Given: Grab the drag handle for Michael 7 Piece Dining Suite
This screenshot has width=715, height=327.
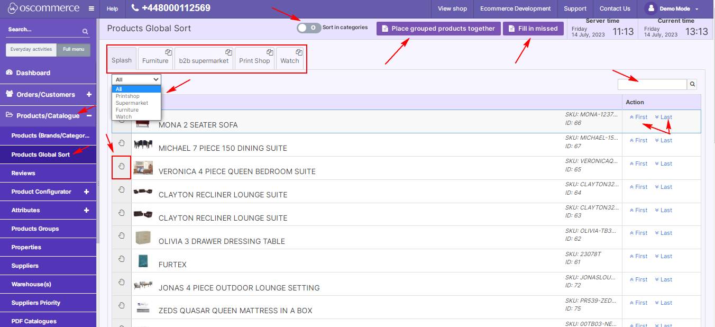Looking at the screenshot, I should (121, 143).
